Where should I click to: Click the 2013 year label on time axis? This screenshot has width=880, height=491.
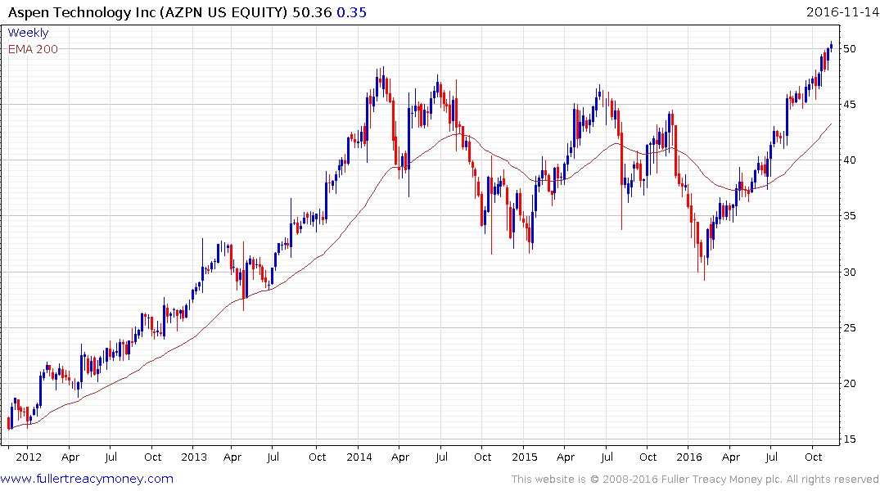[194, 457]
